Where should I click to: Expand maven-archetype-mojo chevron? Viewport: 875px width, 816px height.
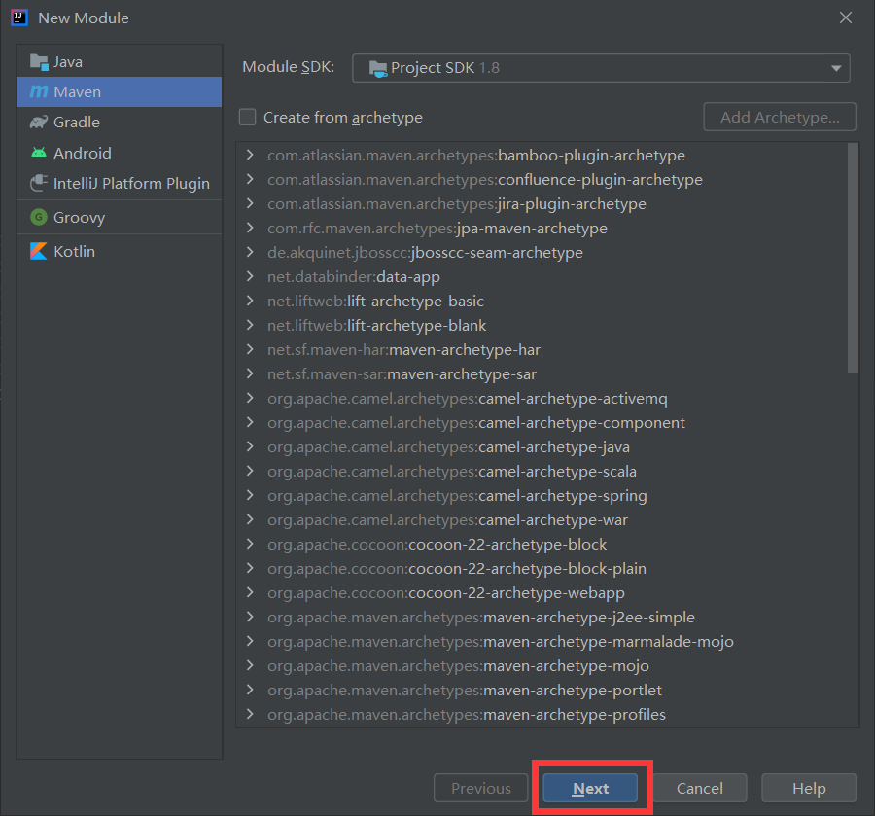point(250,665)
